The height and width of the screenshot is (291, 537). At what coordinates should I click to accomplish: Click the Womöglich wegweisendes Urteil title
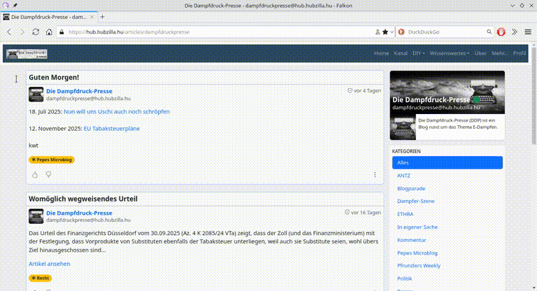[83, 199]
